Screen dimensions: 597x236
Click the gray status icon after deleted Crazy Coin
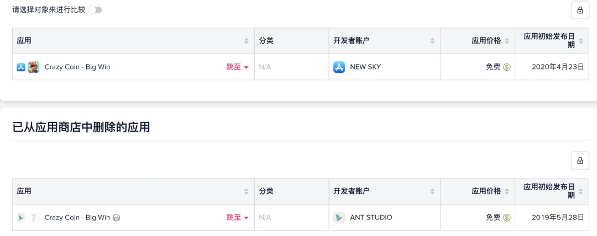(x=116, y=218)
